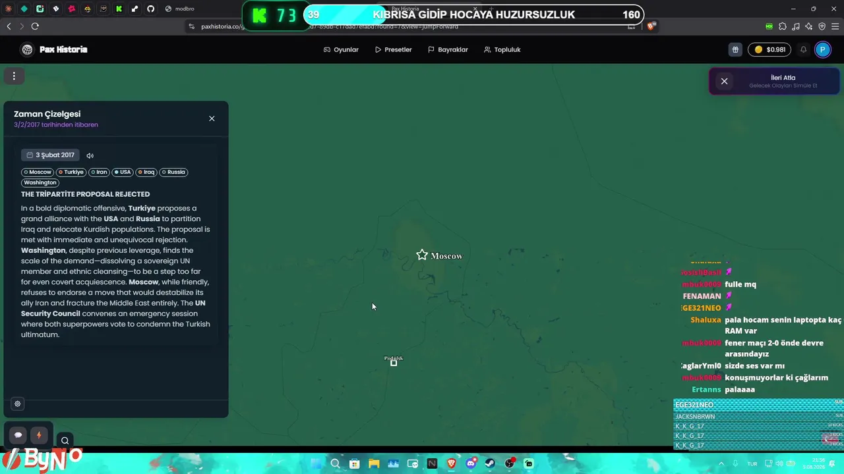Open Windows taskbar search
Screen dimensions: 844x474
tap(335, 463)
